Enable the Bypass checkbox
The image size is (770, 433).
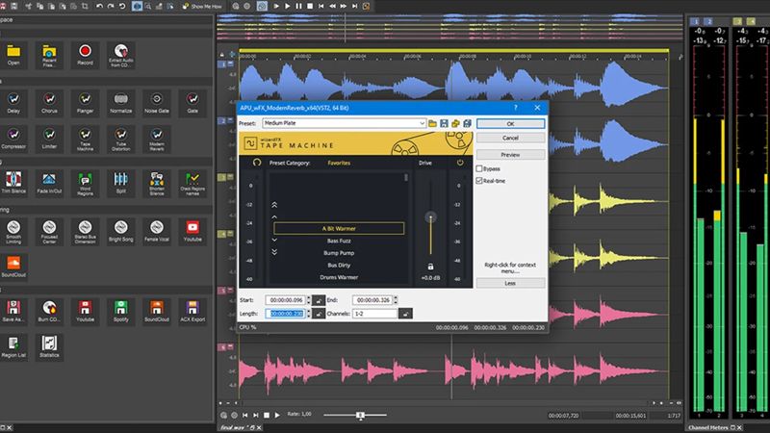tap(479, 168)
